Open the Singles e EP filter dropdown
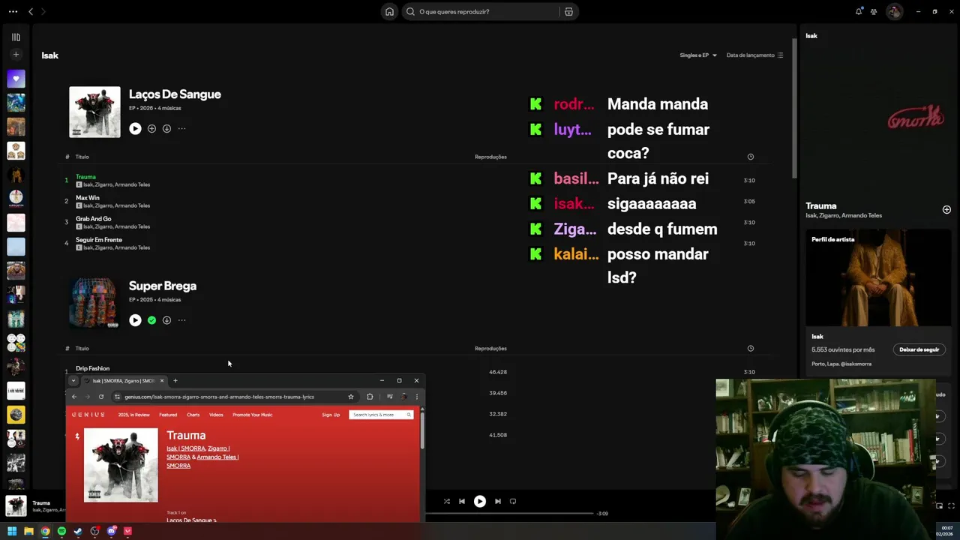The height and width of the screenshot is (540, 960). coord(698,55)
